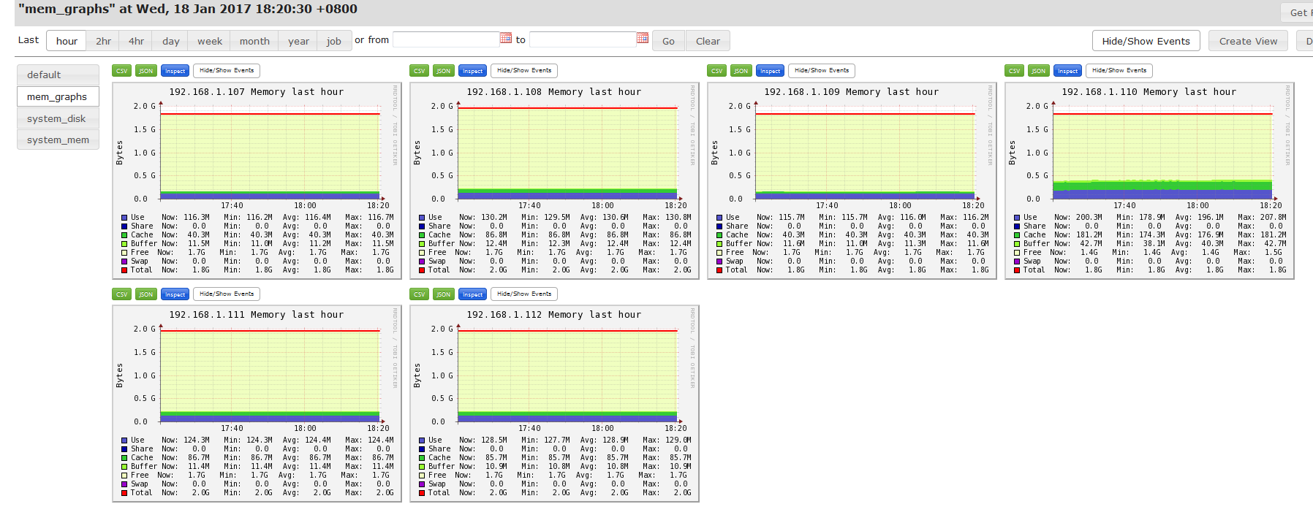Inspect the 192.168.1.112 memory graph
The height and width of the screenshot is (523, 1313).
[x=472, y=294]
